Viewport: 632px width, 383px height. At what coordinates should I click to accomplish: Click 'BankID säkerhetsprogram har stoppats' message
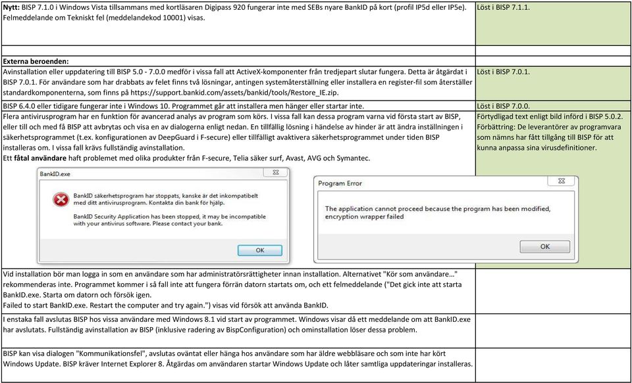click(166, 199)
